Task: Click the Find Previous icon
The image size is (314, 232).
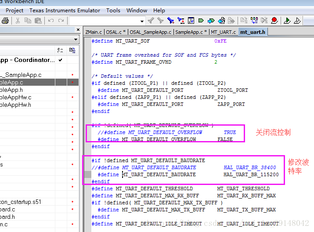Action: click(x=151, y=21)
